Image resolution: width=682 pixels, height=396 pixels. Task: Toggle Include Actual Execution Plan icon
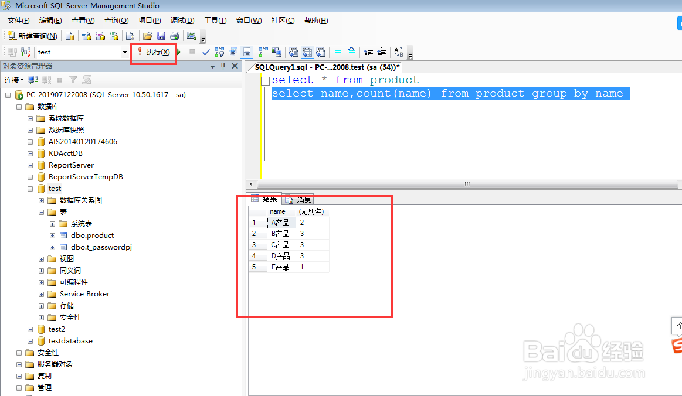[x=263, y=52]
